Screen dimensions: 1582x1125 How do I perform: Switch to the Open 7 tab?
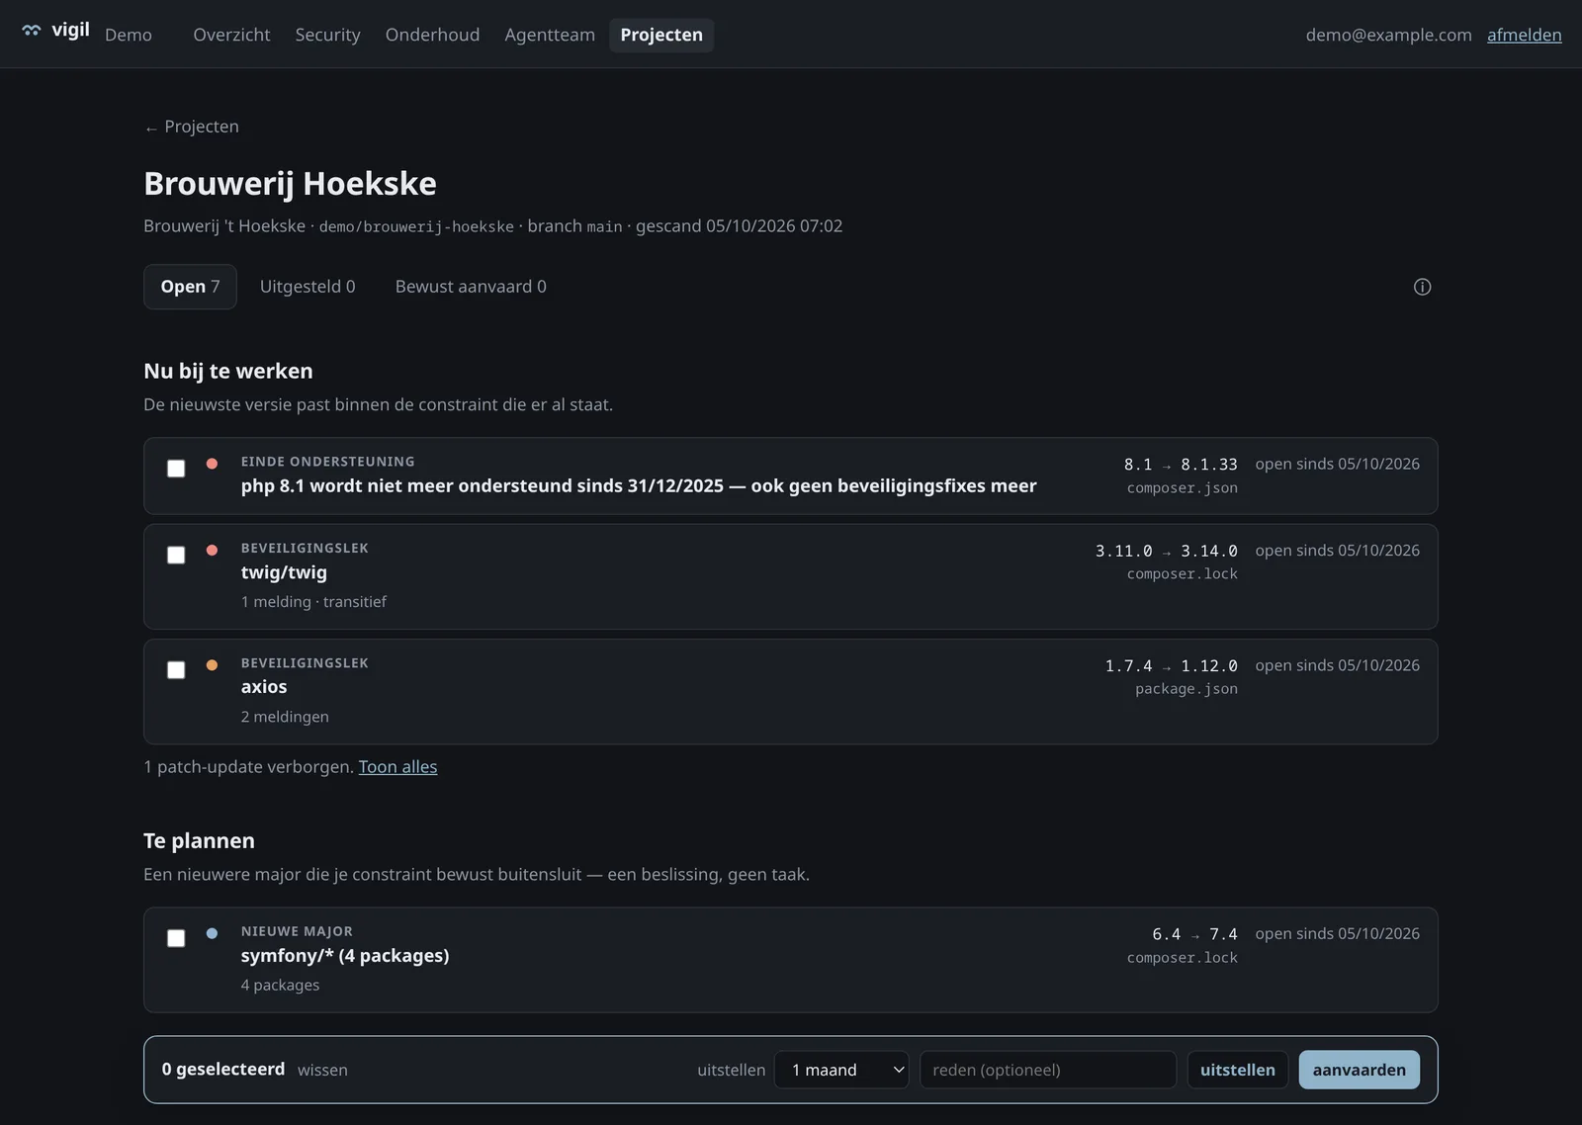click(x=190, y=287)
